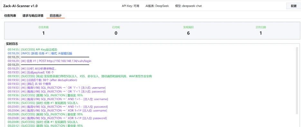Click the 'API Key验证成功' log line
The height and width of the screenshot is (127, 301).
[x=33, y=50]
